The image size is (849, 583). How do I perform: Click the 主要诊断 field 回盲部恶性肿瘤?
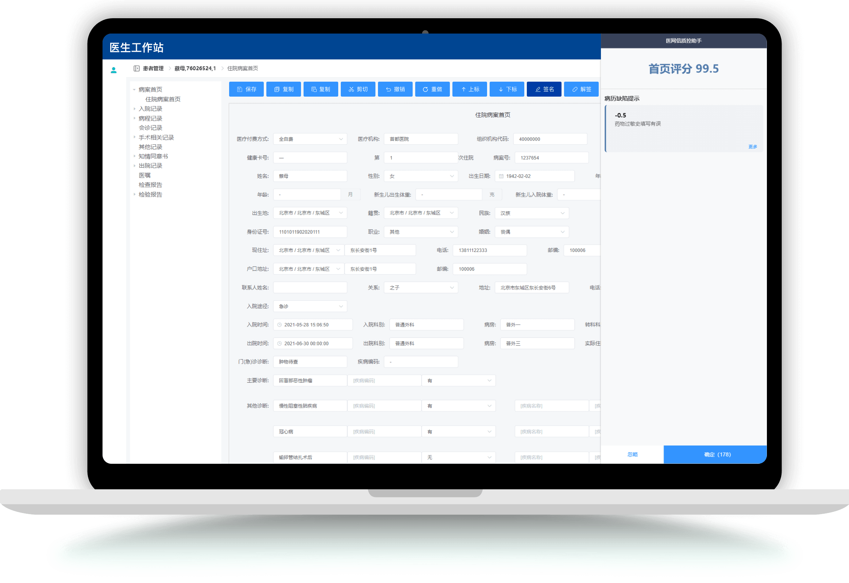310,381
